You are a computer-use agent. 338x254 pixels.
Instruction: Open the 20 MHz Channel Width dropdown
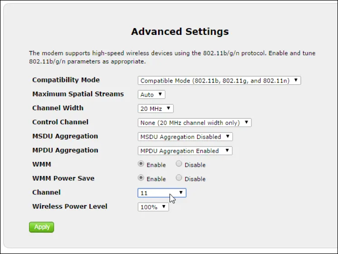tap(155, 109)
